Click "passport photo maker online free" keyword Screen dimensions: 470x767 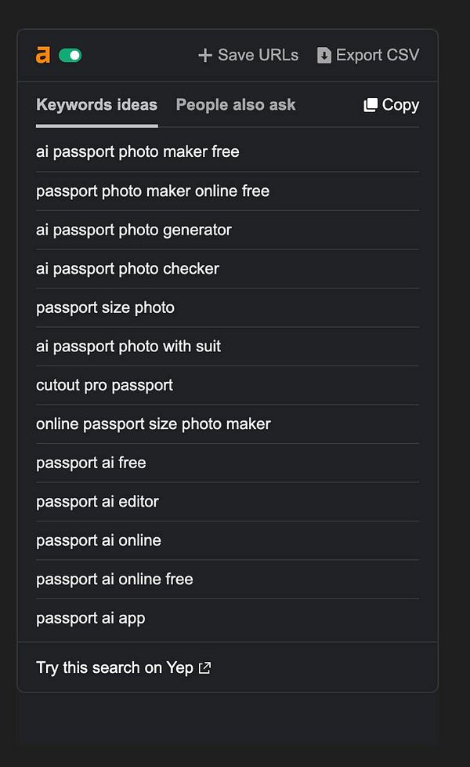click(x=152, y=191)
